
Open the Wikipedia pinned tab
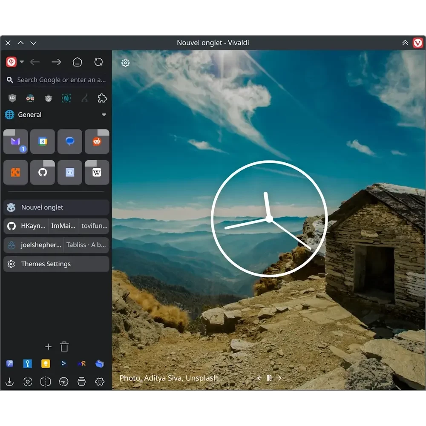97,173
